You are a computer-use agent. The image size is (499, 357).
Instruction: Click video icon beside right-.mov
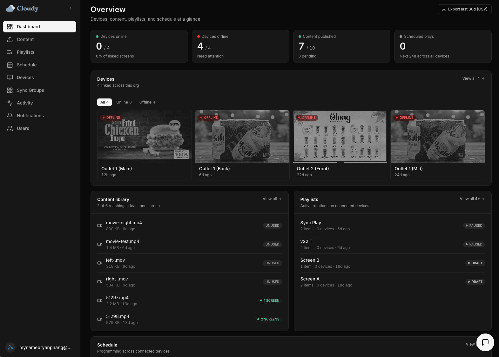100,282
